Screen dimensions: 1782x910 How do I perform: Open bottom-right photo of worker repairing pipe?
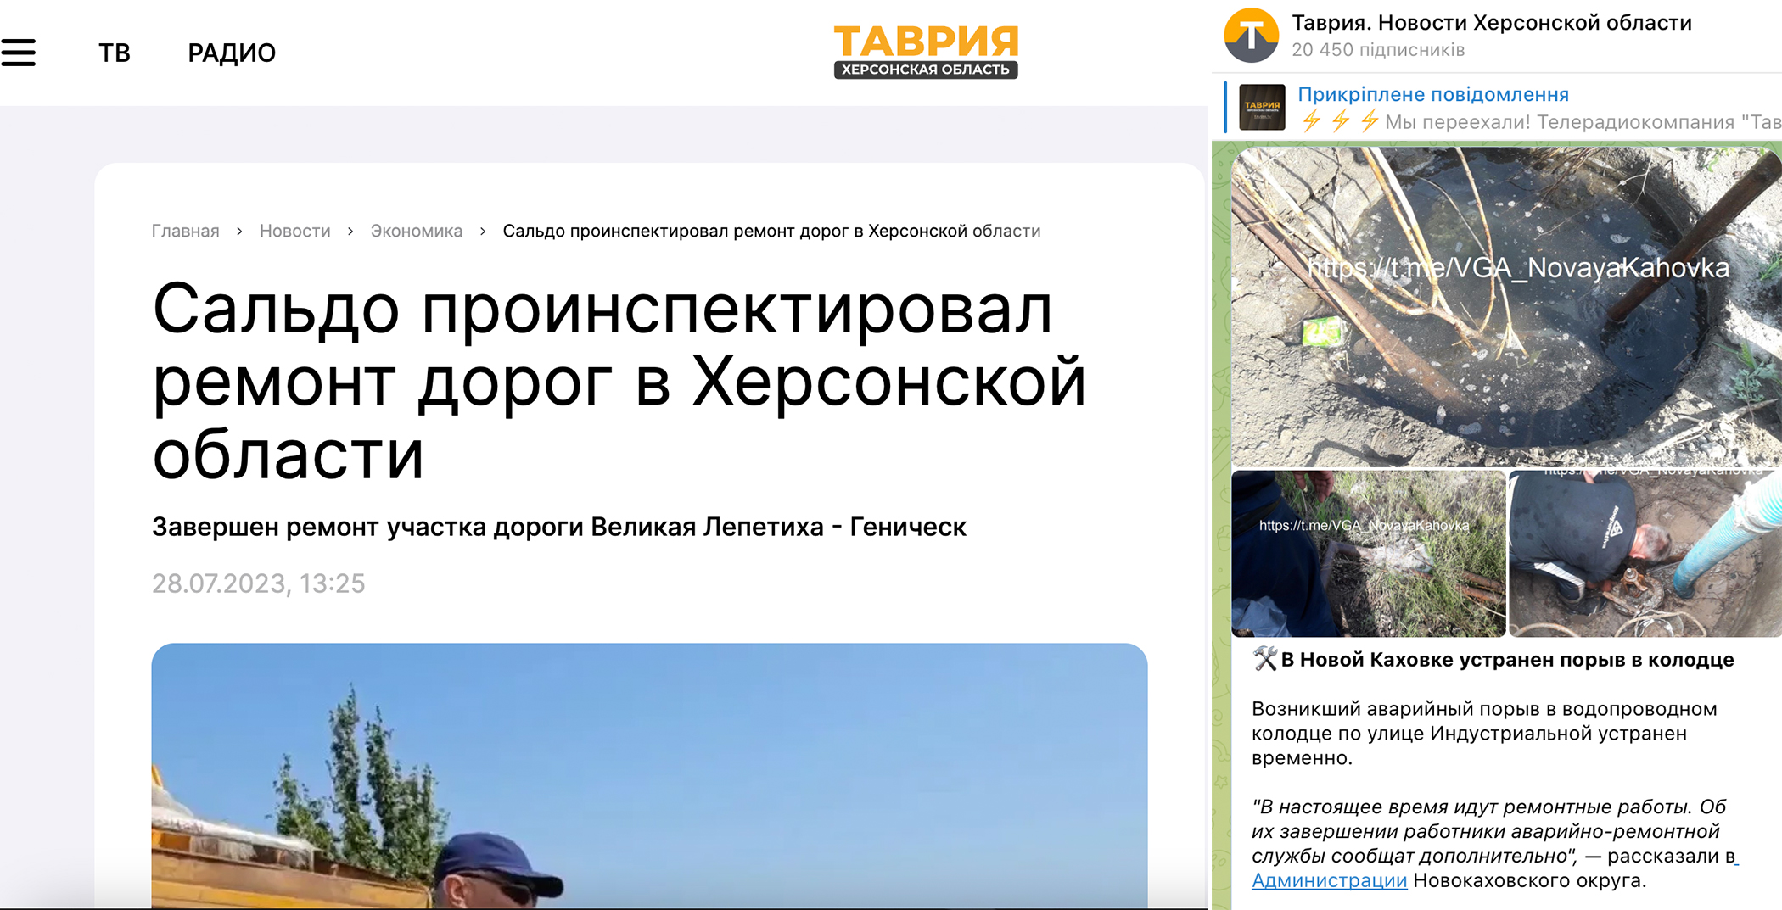click(1645, 554)
